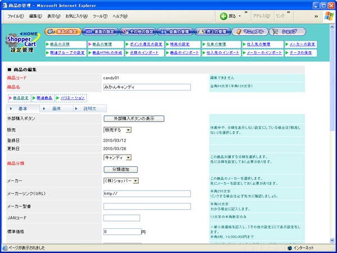Open the お気に入り(A) menu
337x253 pixels.
pyautogui.click(x=76, y=16)
